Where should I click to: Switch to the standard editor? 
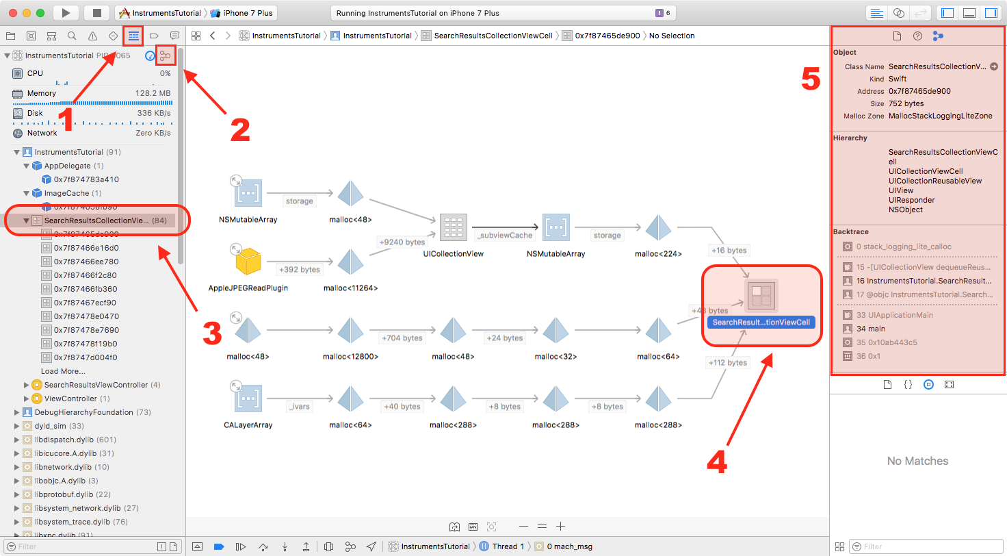876,13
